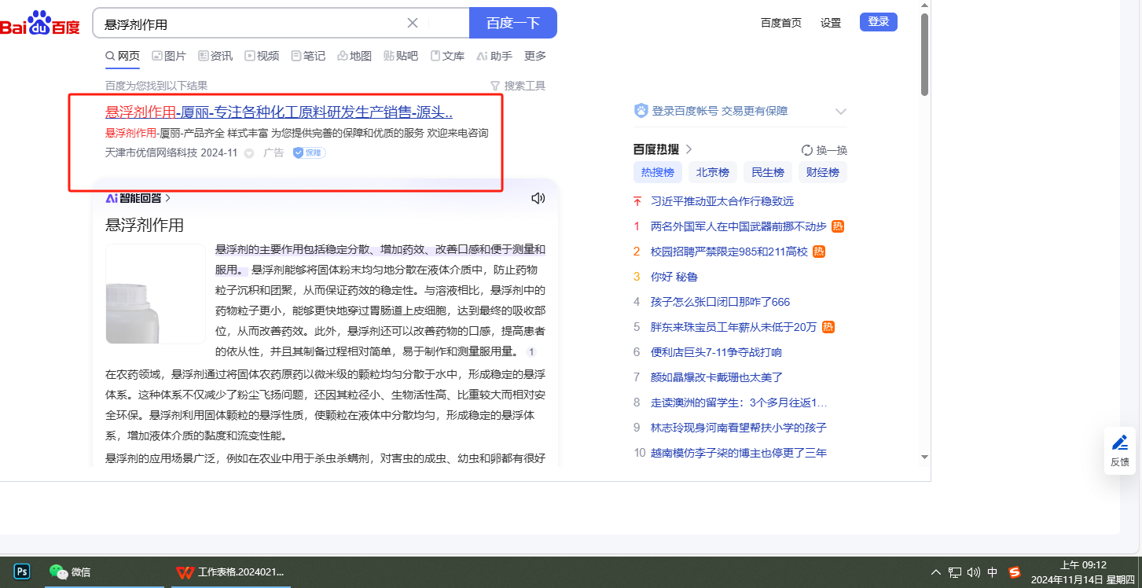Click the volume icon in system tray
Viewport: 1142px width, 588px height.
tap(974, 572)
